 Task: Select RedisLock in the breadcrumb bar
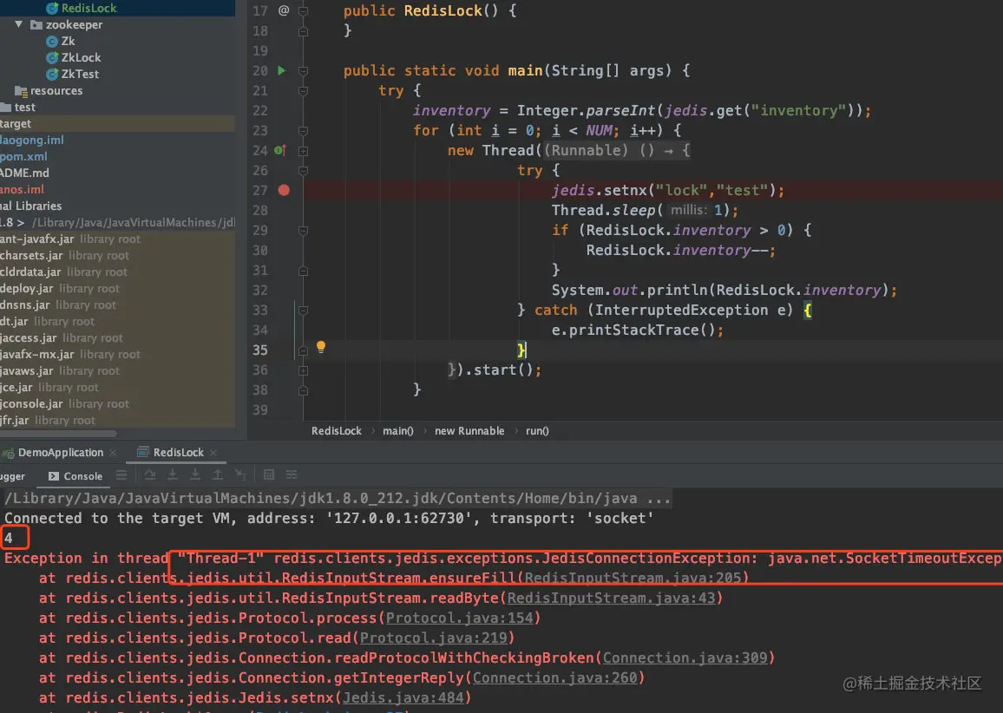point(337,431)
